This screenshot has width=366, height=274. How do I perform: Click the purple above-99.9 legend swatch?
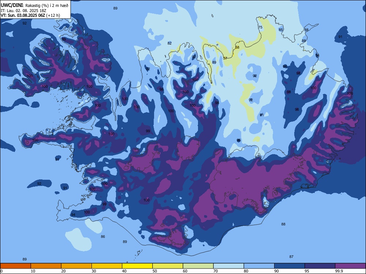[x=350, y=266]
